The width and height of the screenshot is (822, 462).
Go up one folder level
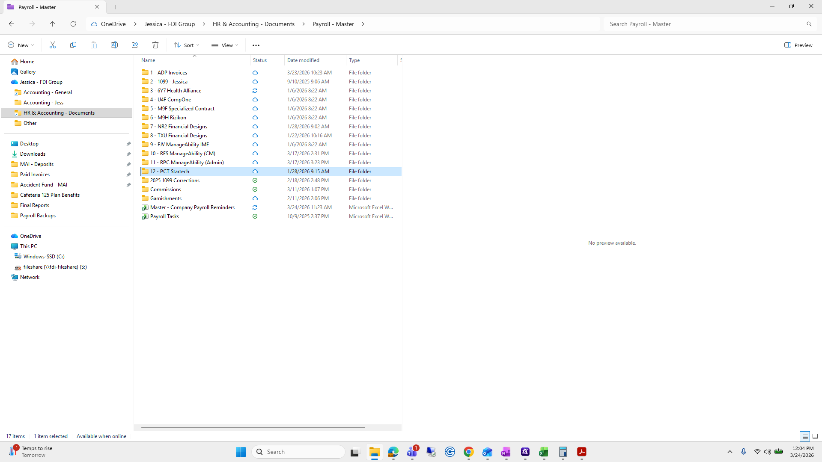(53, 24)
